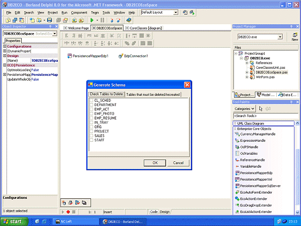Image resolution: width=301 pixels, height=226 pixels.
Task: Click the arrow pointer icon in Tool Palette
Action: click(260, 109)
